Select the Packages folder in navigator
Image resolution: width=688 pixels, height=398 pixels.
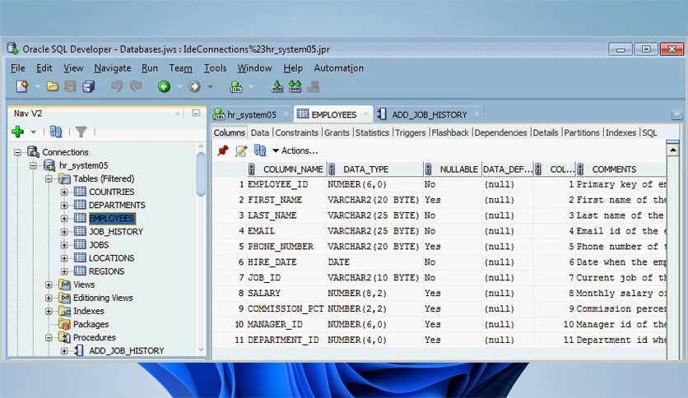pos(91,324)
